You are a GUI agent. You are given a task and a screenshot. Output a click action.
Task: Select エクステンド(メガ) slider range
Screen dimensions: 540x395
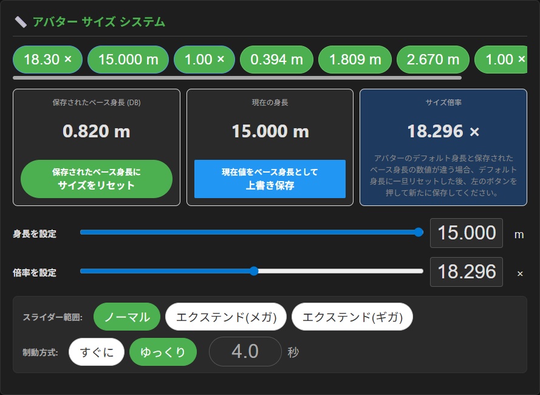coord(226,317)
